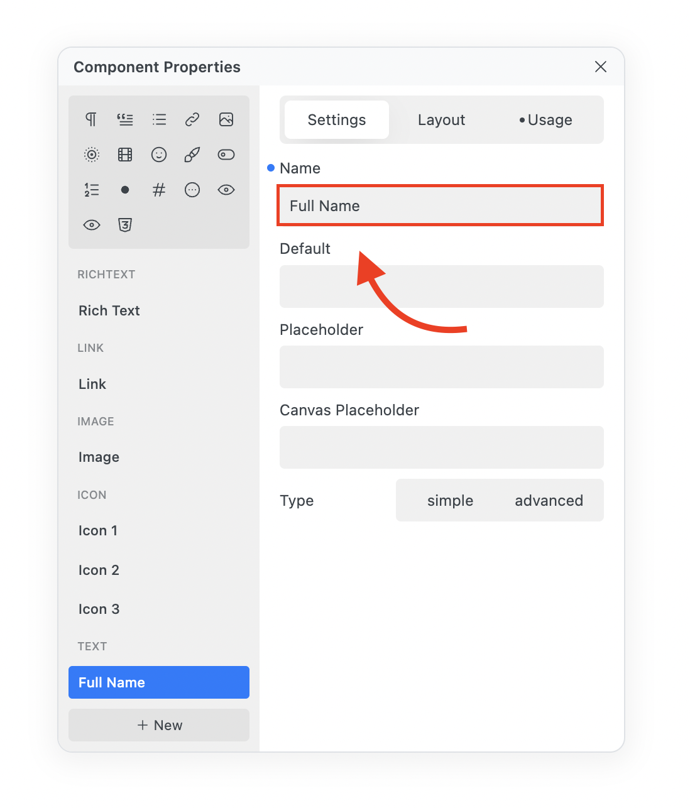
Task: Choose the paintbrush color icon
Action: pyautogui.click(x=192, y=155)
